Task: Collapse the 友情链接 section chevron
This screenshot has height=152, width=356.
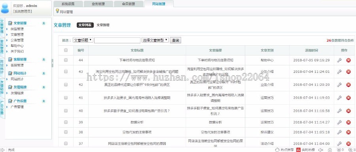Action: tap(44, 87)
